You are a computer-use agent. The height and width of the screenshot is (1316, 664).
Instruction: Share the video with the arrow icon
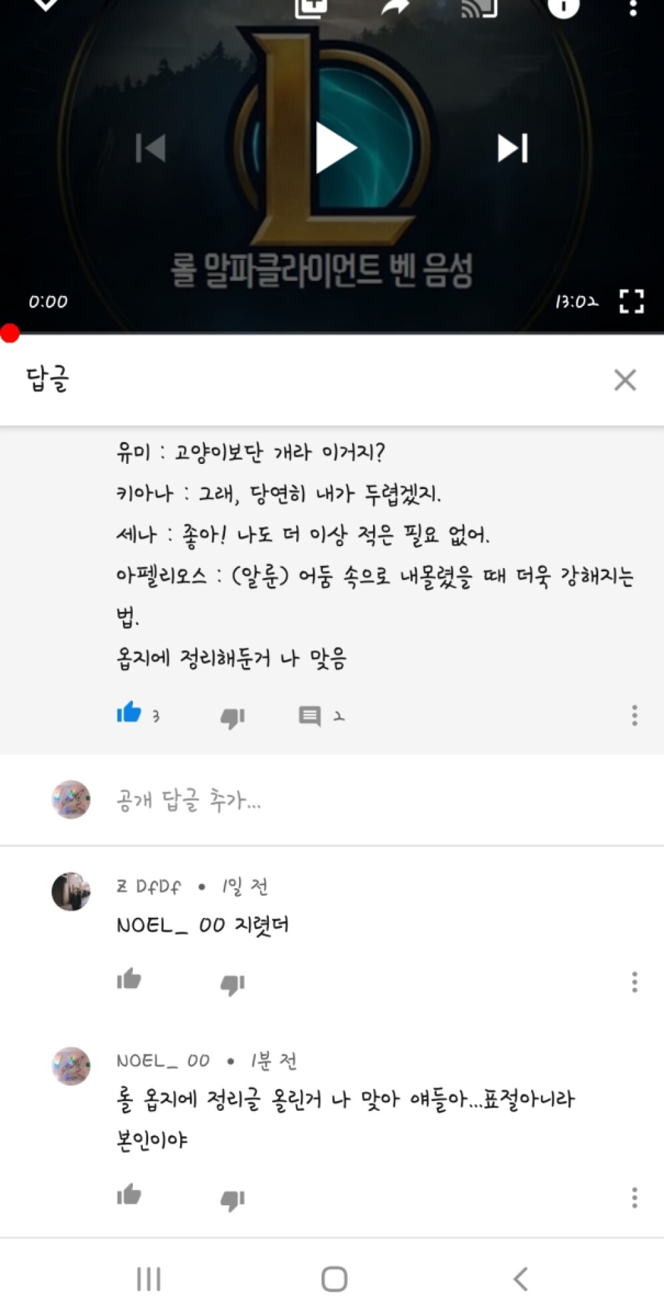pos(396,8)
